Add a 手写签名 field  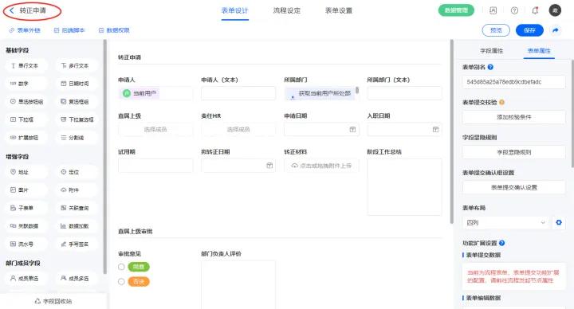(x=77, y=244)
